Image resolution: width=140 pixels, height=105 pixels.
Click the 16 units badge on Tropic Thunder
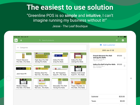click(x=83, y=80)
